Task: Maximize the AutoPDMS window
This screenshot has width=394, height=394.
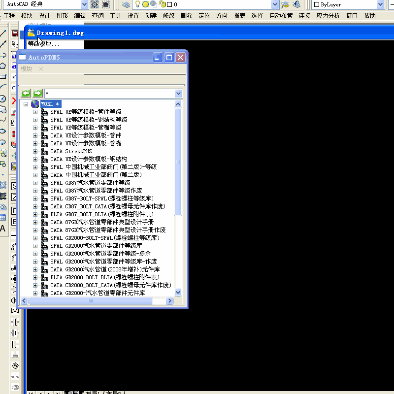Action: pos(169,58)
